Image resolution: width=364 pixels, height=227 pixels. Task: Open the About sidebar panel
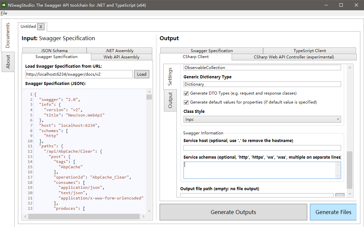point(7,62)
